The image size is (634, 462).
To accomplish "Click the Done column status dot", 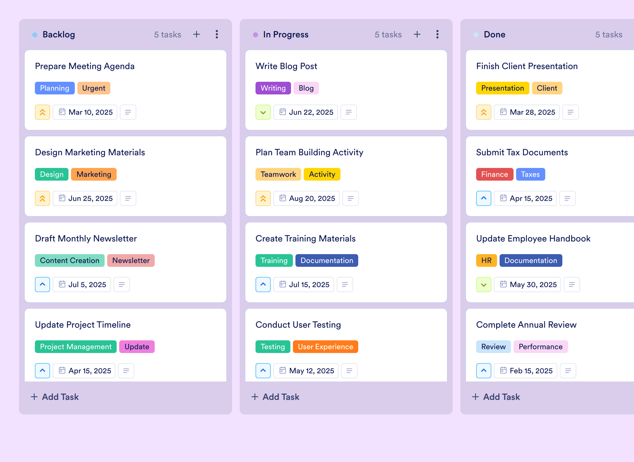I will click(476, 35).
